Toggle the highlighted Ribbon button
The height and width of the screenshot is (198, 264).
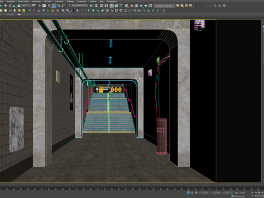pyautogui.click(x=112, y=5)
